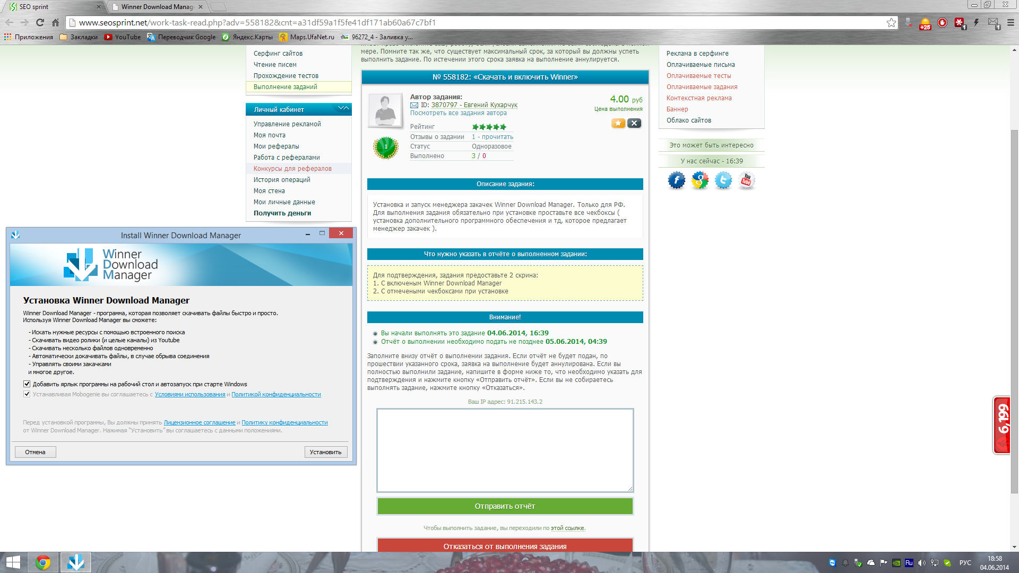Switch to the Winner Download Manager tab

[157, 6]
